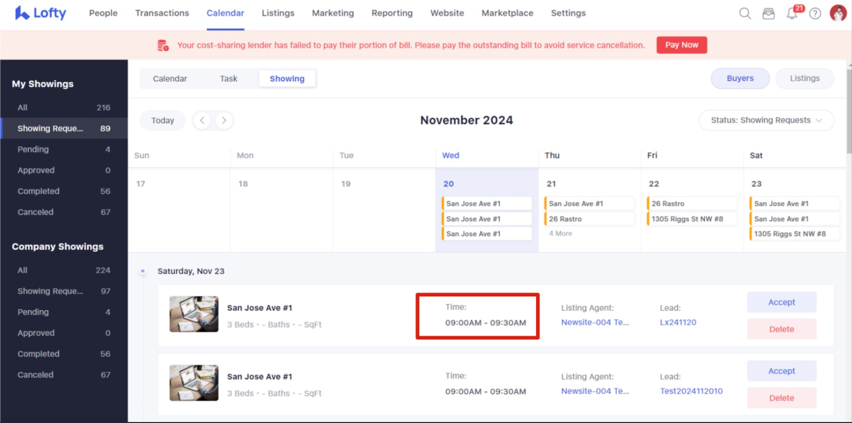Select My Showings Completed filter
The image size is (852, 423).
pos(64,191)
